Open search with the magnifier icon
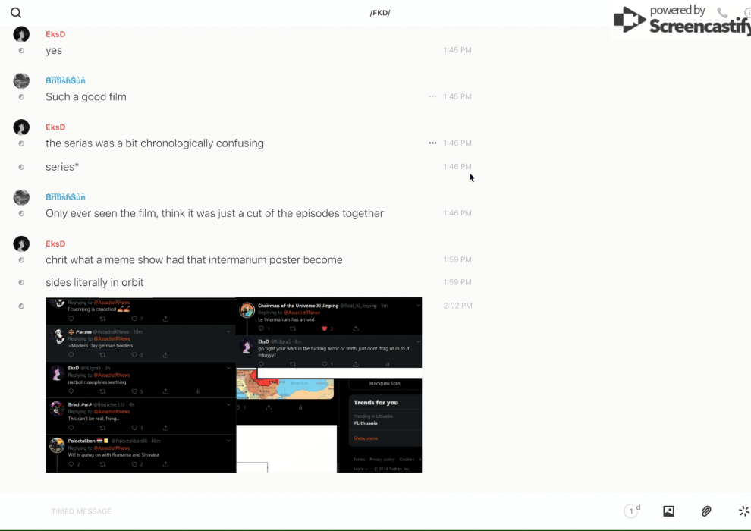Screen dimensions: 751x531 [16, 13]
